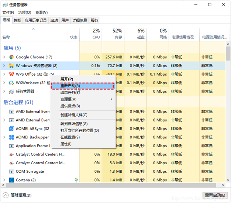This screenshot has height=203, width=231.
Task: Select 打开文件所在的位置(O) menu item
Action: [x=83, y=131]
